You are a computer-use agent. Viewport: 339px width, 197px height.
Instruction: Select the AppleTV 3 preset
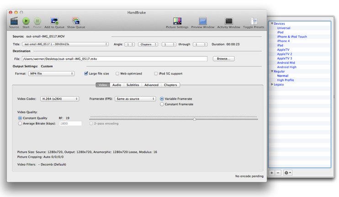(x=285, y=58)
